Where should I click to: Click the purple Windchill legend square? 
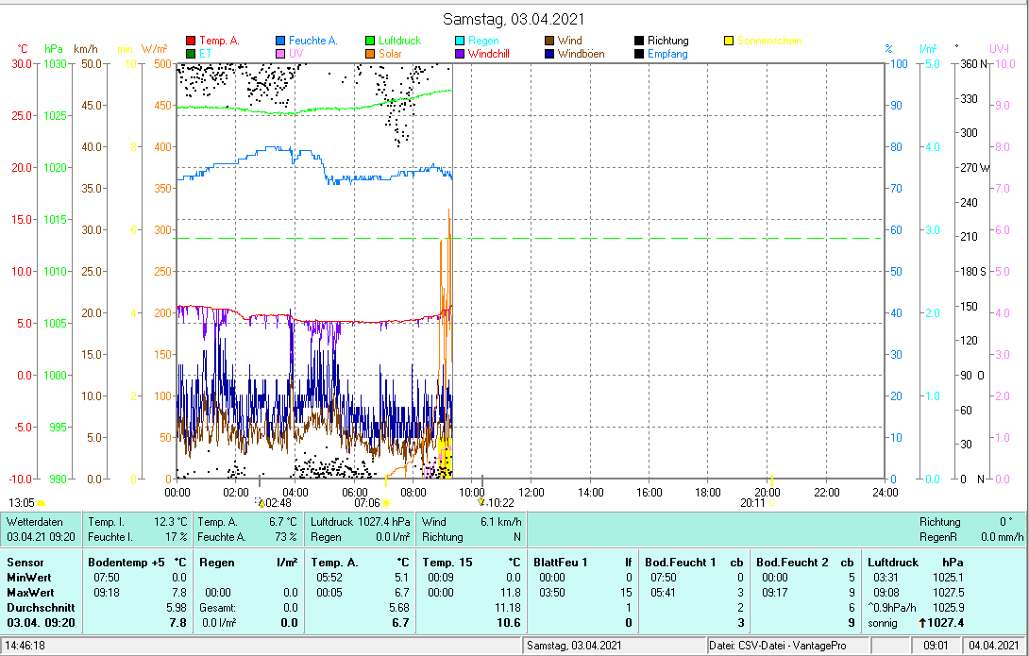pos(460,55)
